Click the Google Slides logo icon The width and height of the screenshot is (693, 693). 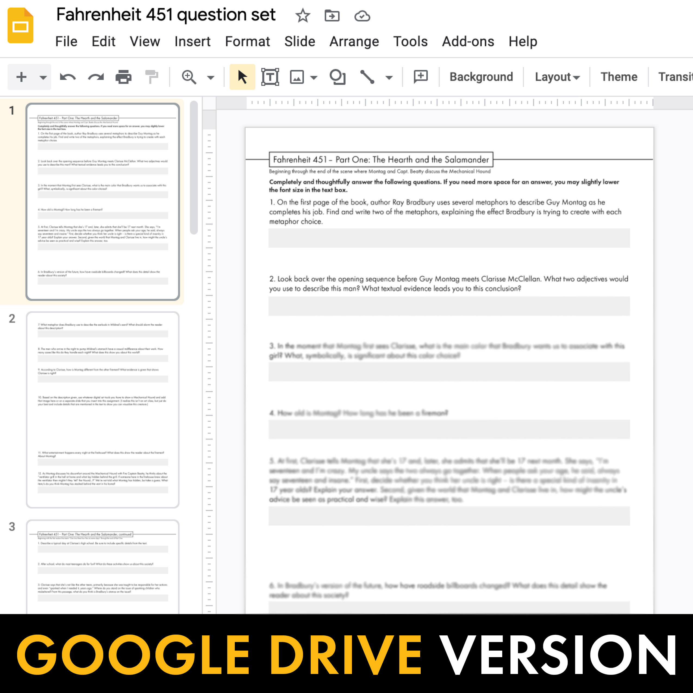(x=20, y=26)
